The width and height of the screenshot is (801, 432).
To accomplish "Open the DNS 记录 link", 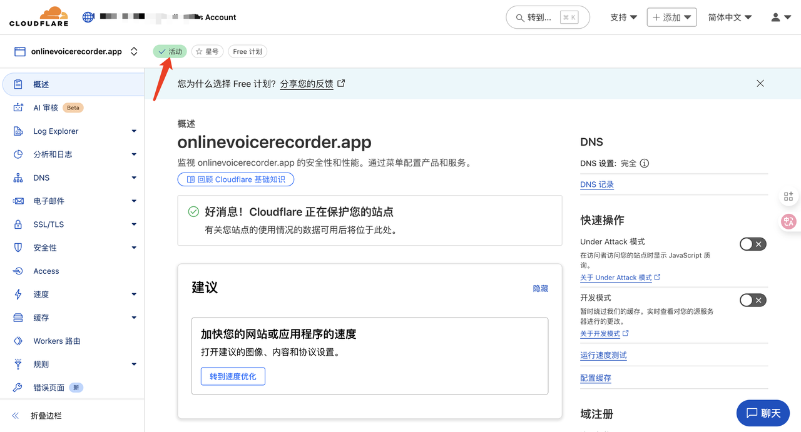I will coord(597,184).
